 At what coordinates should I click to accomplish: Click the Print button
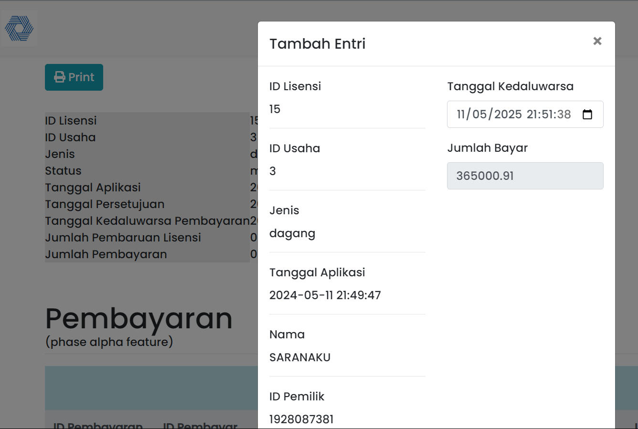click(x=74, y=77)
